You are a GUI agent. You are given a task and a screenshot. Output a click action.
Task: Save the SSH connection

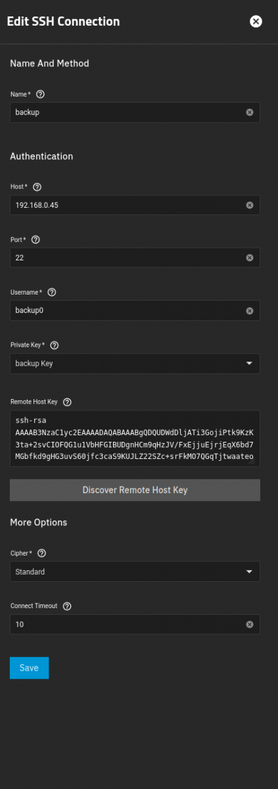[29, 668]
